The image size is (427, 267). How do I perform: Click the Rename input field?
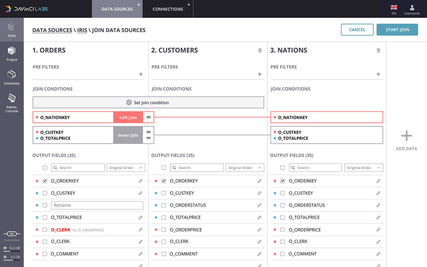point(97,205)
